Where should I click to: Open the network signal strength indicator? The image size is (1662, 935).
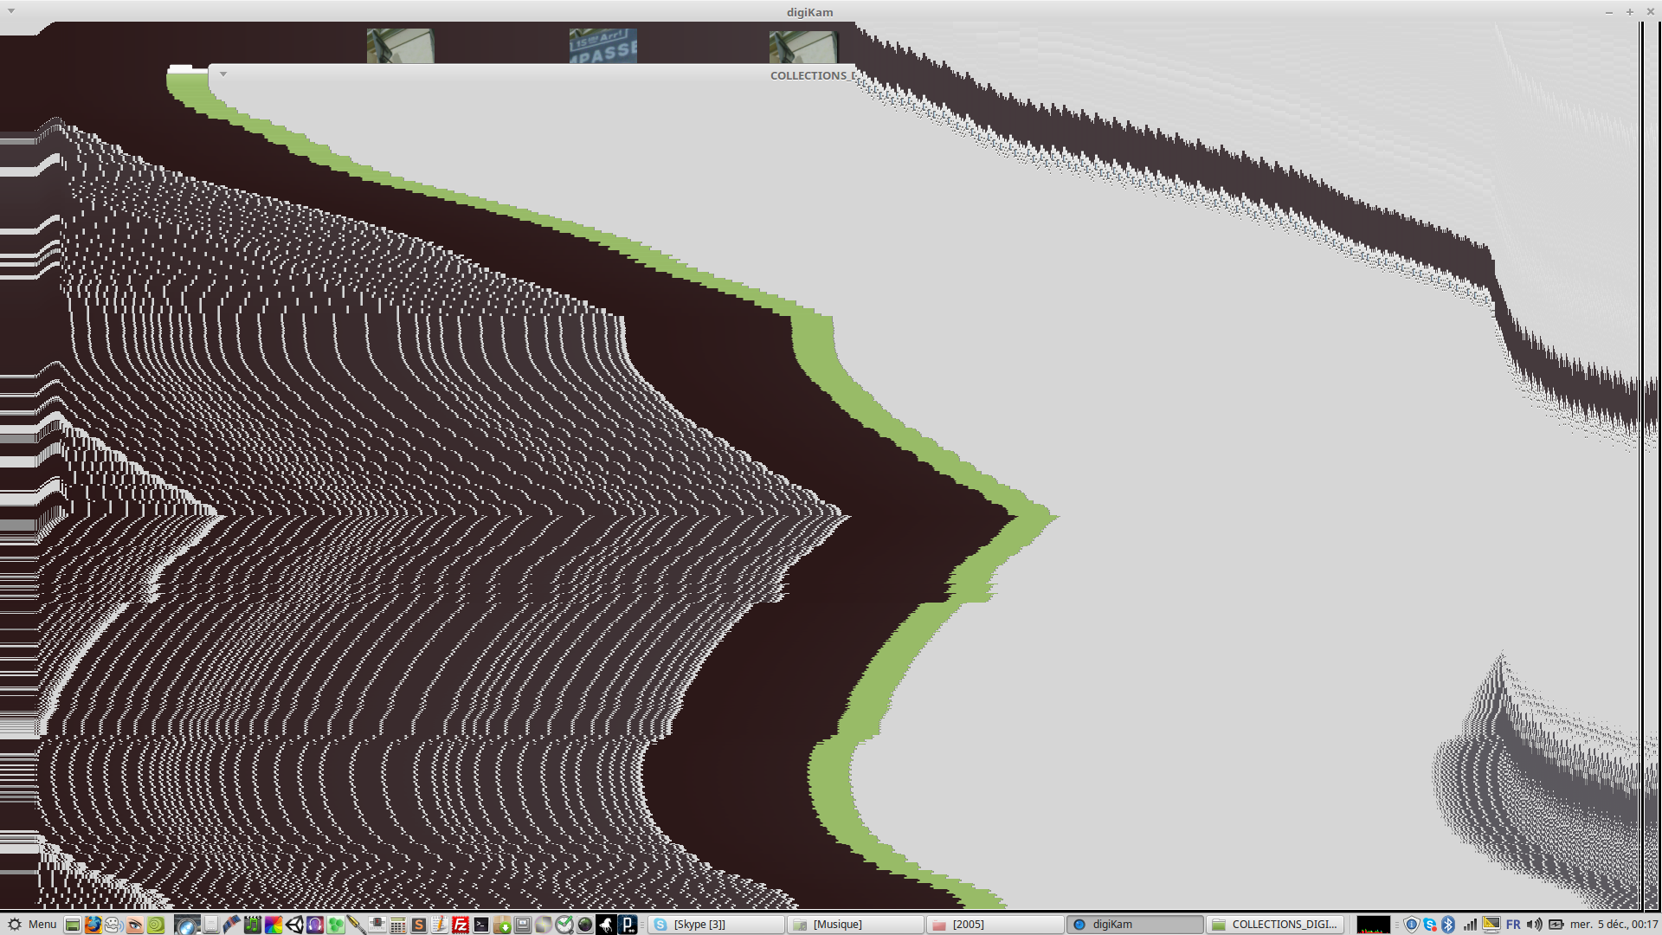tap(1470, 925)
